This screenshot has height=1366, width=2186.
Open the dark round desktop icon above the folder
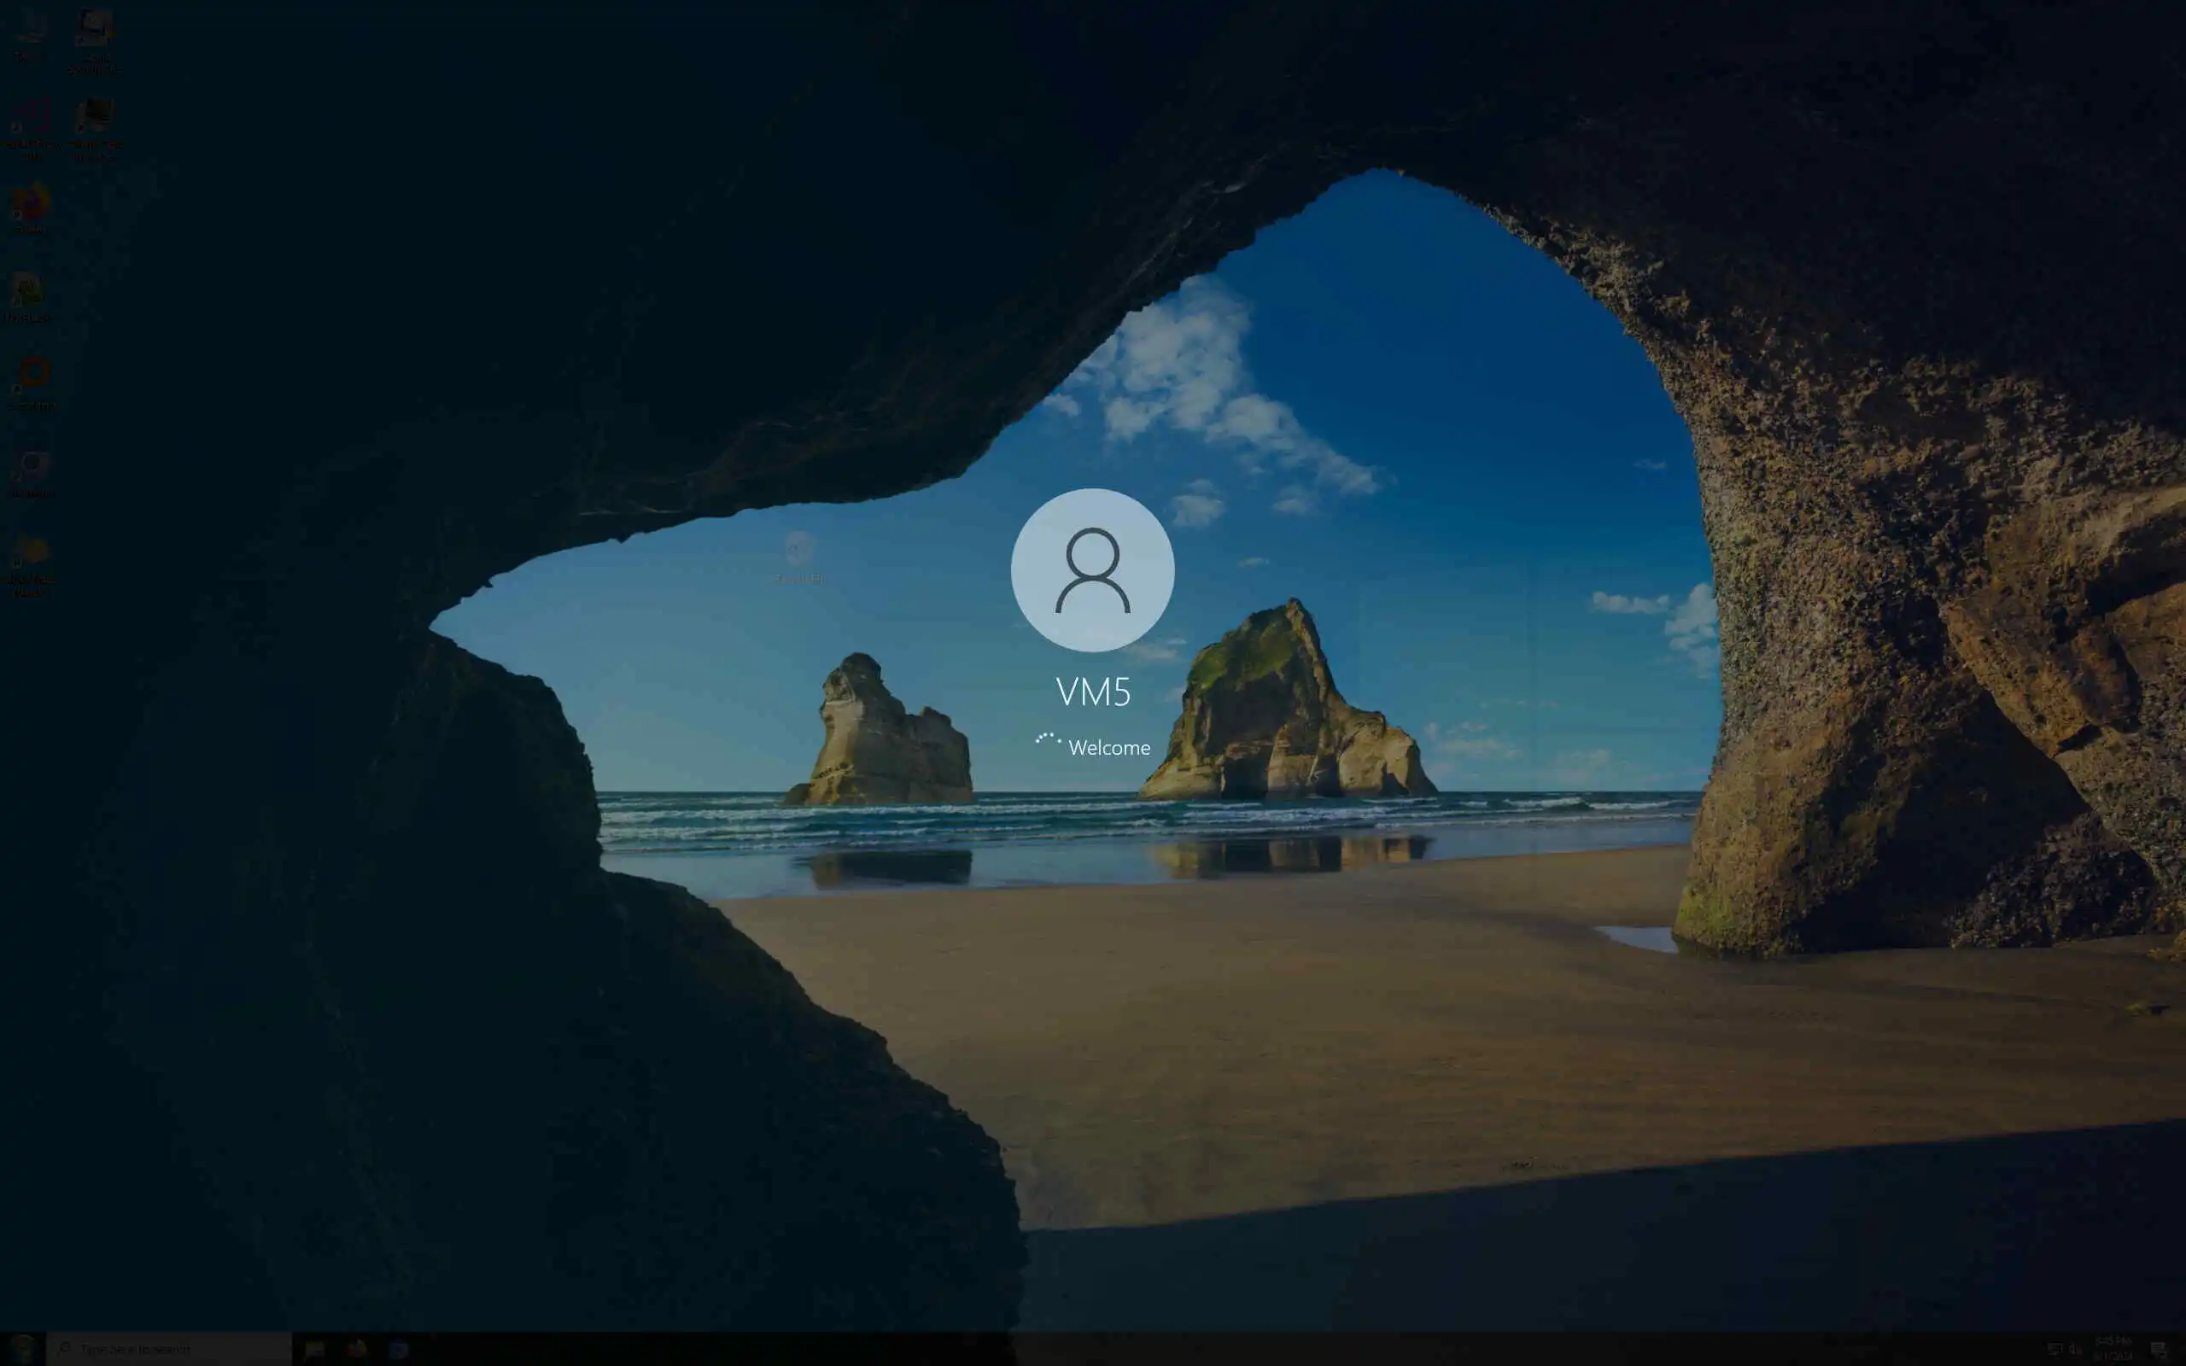tap(32, 466)
